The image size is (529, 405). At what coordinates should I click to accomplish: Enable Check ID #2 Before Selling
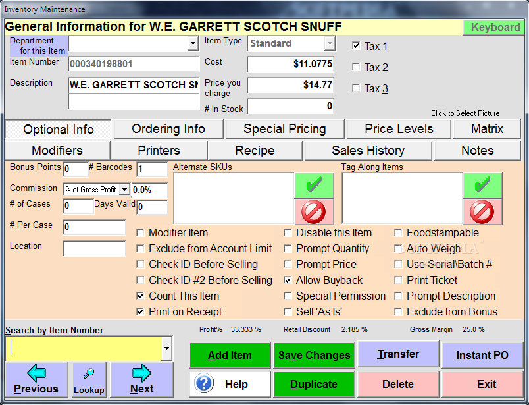point(140,280)
